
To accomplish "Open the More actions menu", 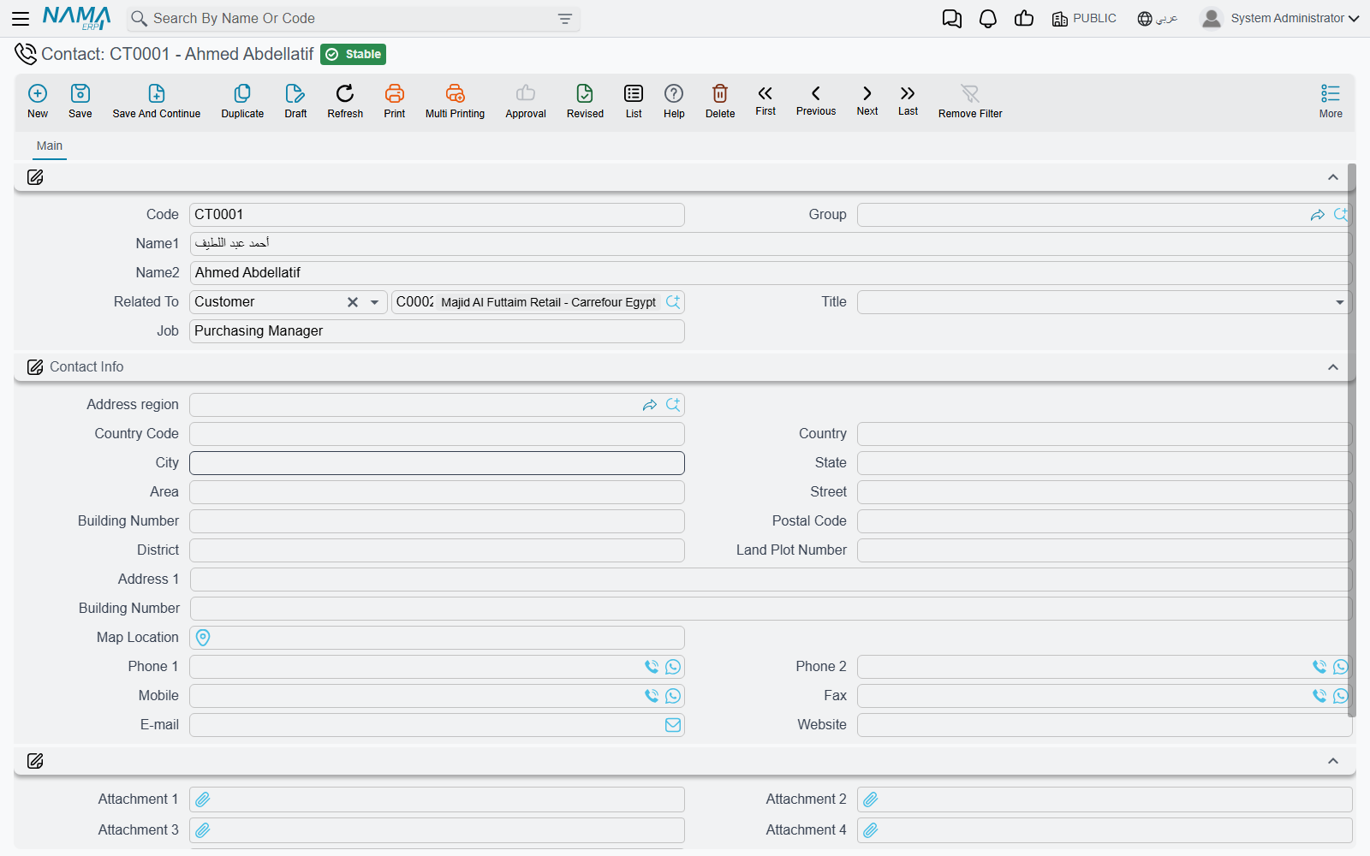I will [x=1331, y=101].
